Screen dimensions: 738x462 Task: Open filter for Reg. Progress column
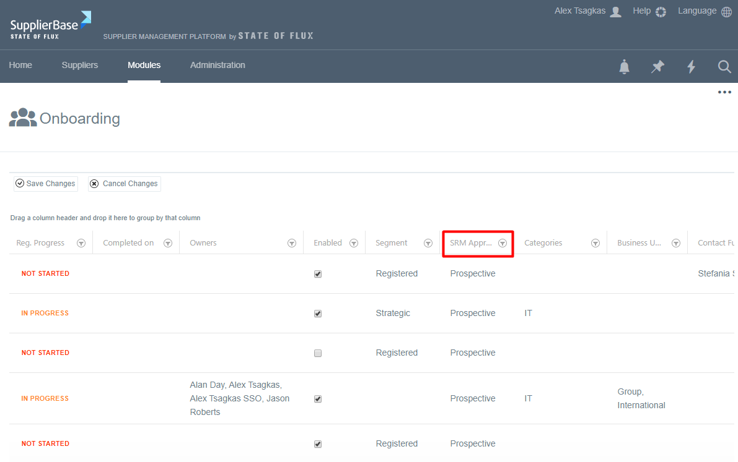coord(81,243)
